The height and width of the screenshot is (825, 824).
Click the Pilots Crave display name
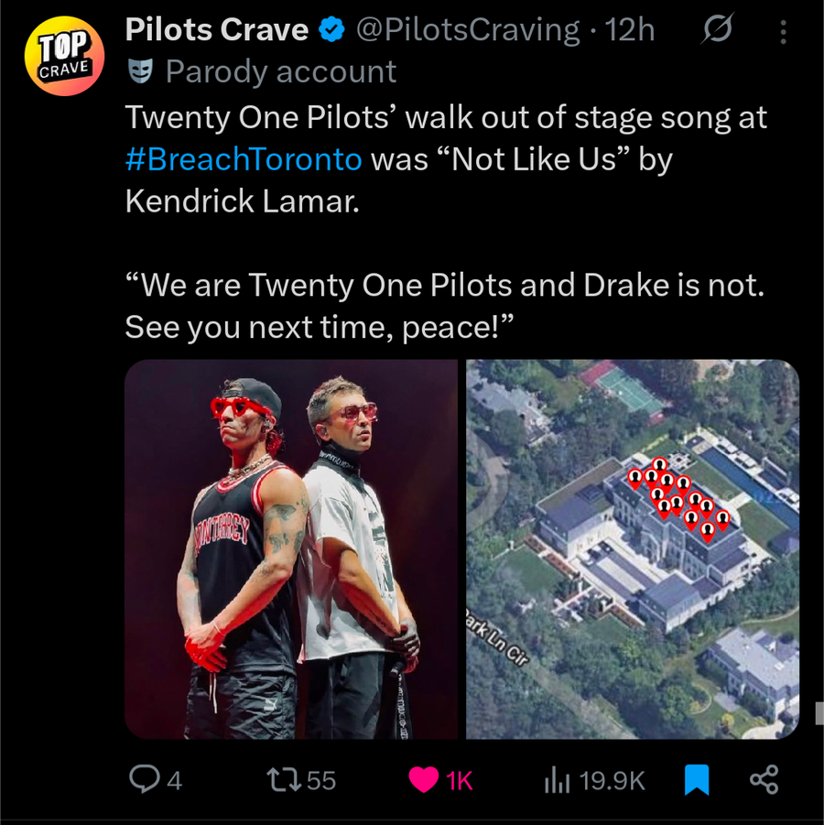pos(217,29)
